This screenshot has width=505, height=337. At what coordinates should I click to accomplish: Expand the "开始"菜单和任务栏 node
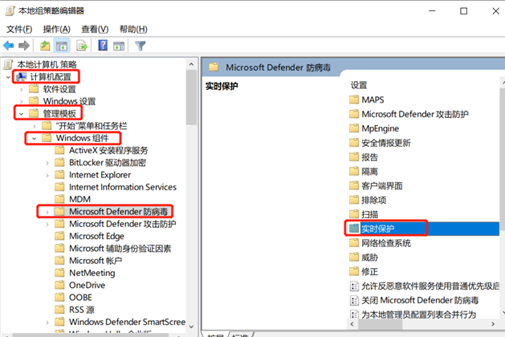(x=35, y=126)
